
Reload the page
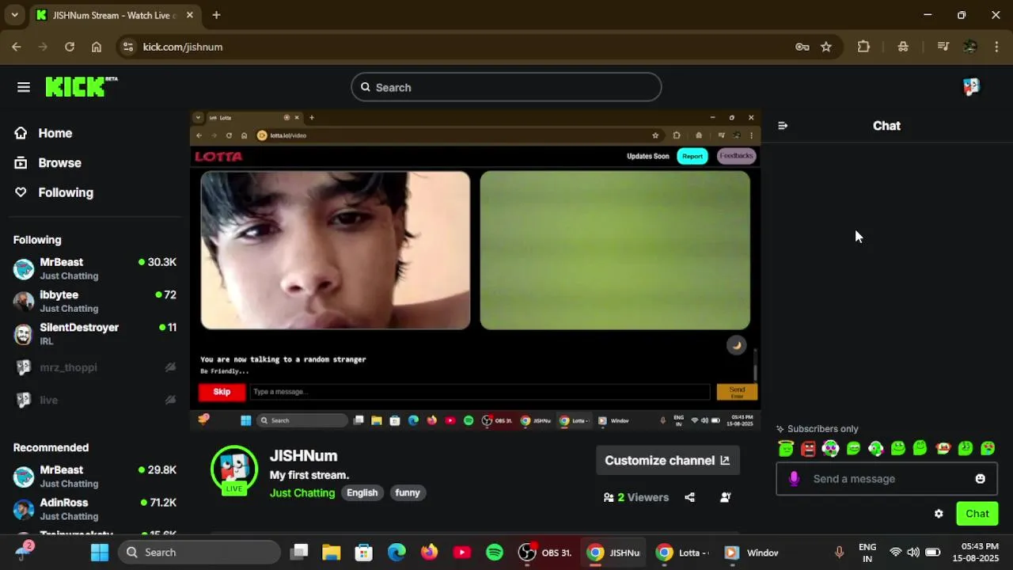(x=70, y=47)
